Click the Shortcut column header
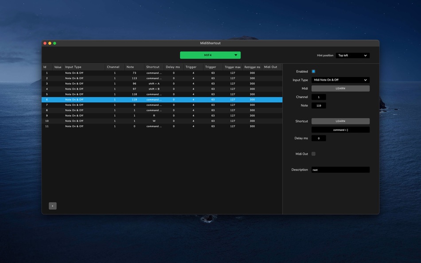The width and height of the screenshot is (421, 263). (x=154, y=67)
